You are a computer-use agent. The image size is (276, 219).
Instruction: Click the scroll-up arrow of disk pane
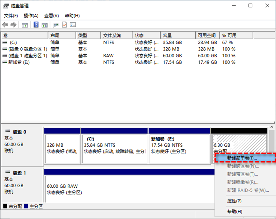(272, 127)
